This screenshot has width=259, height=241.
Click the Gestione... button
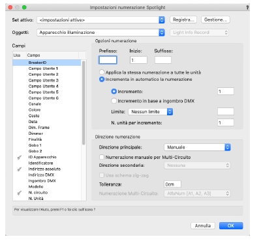[215, 20]
